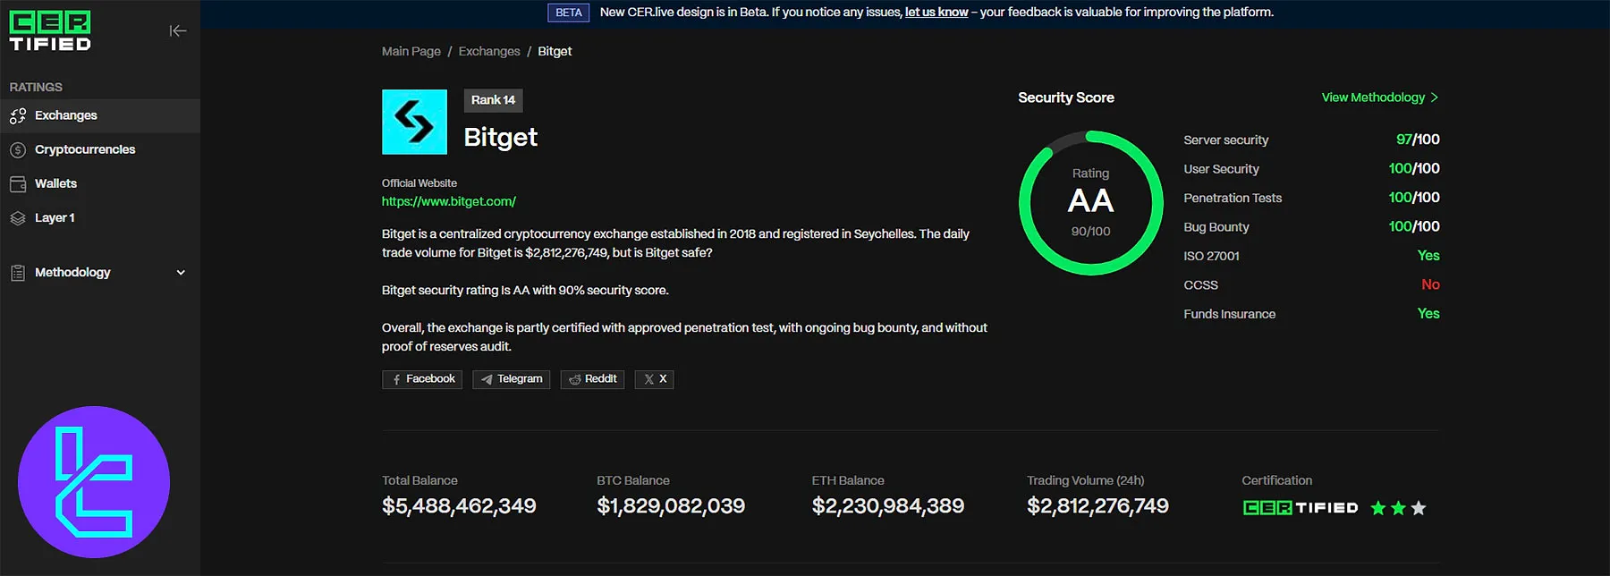Screen dimensions: 1610x576
Task: Click the Rank 14 badge
Action: pos(493,100)
